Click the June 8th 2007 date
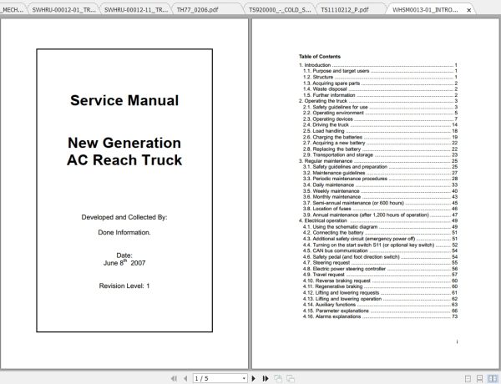The image size is (501, 384). [x=124, y=263]
